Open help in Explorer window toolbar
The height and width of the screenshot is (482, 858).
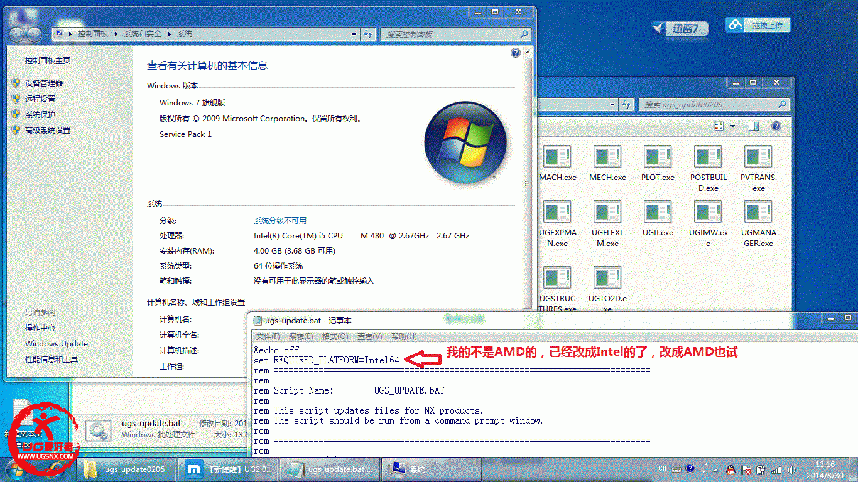(x=776, y=126)
